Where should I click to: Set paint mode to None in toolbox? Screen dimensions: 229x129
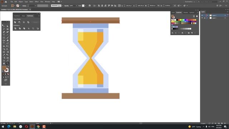tap(8, 74)
